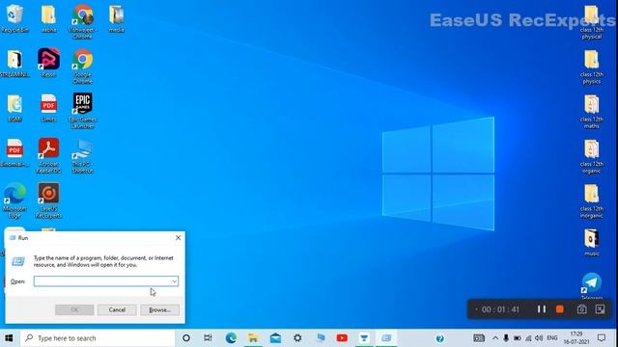
Task: Click the ENG language indicator
Action: (x=552, y=338)
